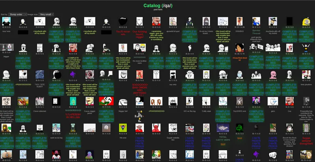Open the 'We won' thread thumbnail

click(x=123, y=128)
